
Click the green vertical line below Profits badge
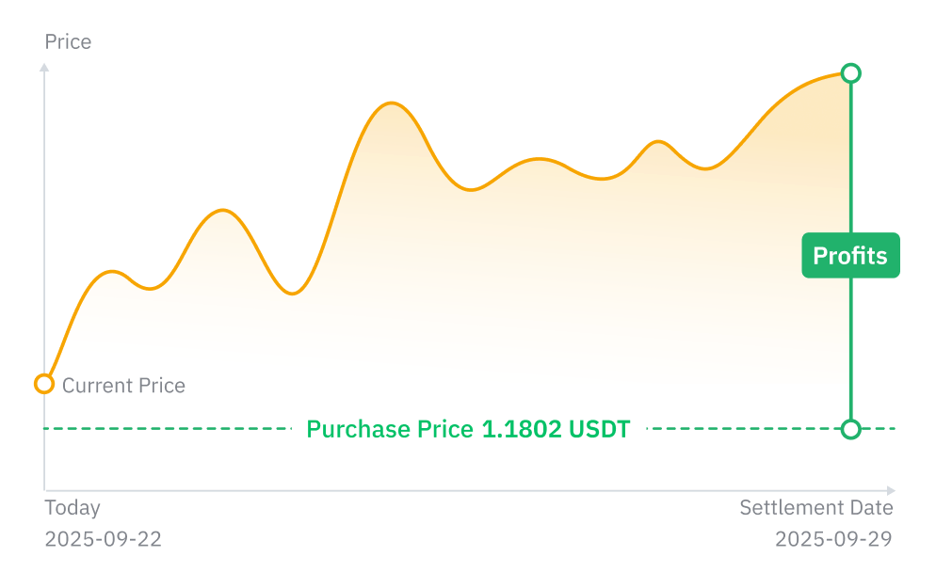click(850, 348)
